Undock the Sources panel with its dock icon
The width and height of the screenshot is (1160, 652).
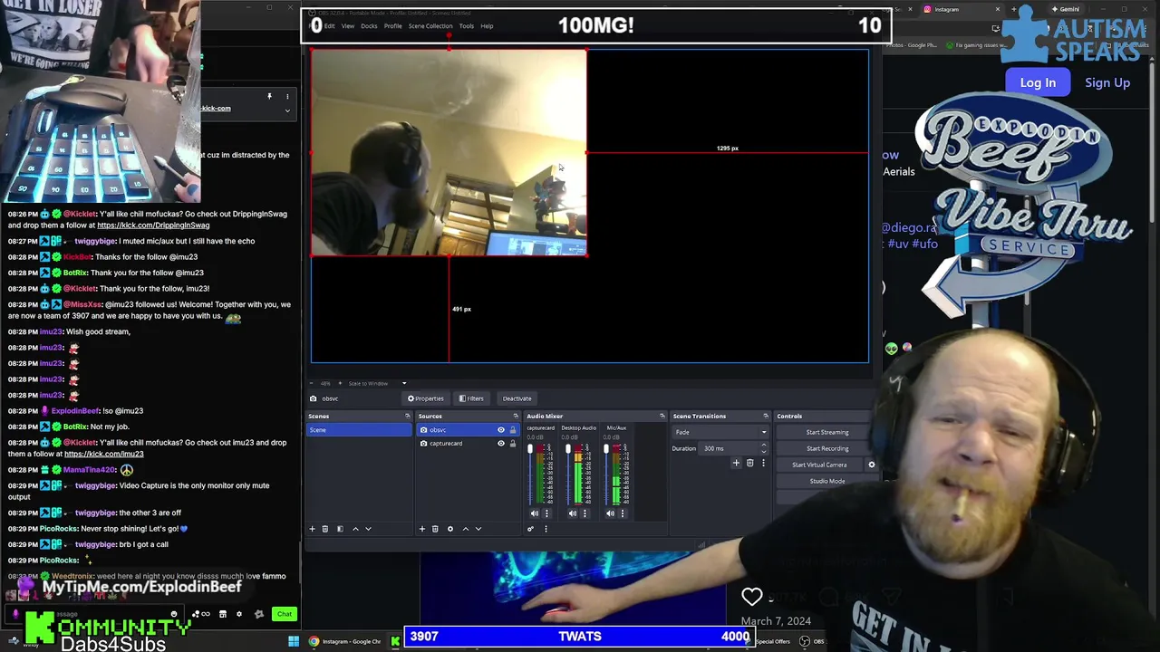coord(516,416)
